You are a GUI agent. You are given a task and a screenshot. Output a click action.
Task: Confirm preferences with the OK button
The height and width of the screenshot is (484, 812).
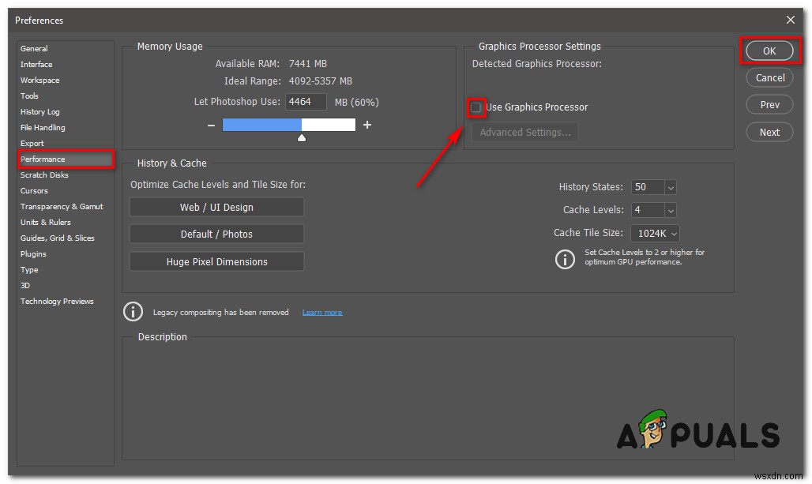pyautogui.click(x=769, y=51)
